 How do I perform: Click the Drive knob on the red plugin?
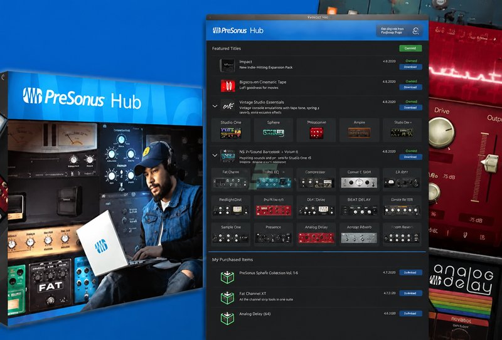tap(442, 132)
